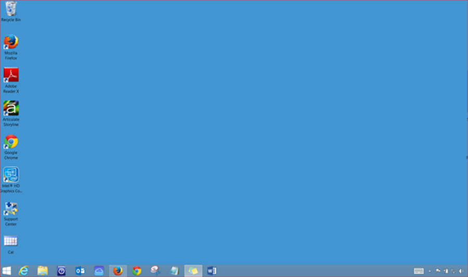Open Chrome from the taskbar
468x277 pixels.
click(x=137, y=271)
